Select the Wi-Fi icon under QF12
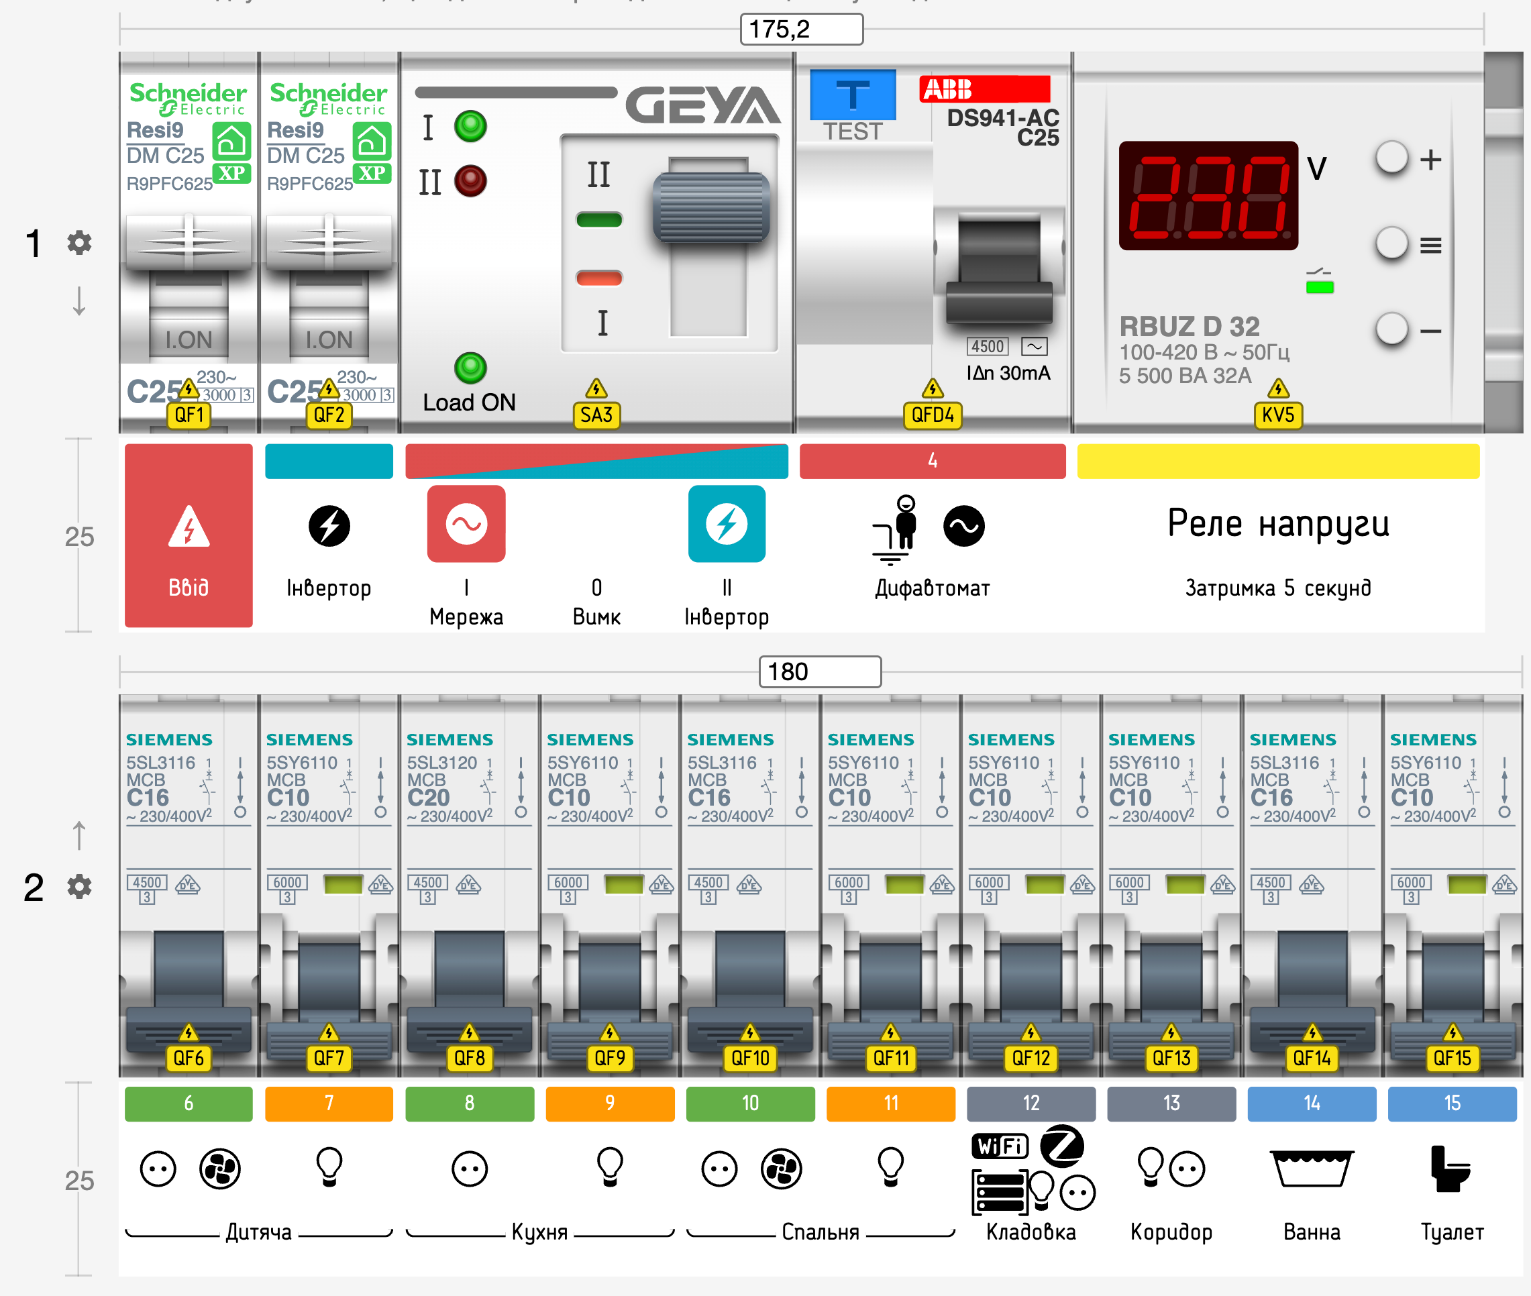 pos(1000,1145)
